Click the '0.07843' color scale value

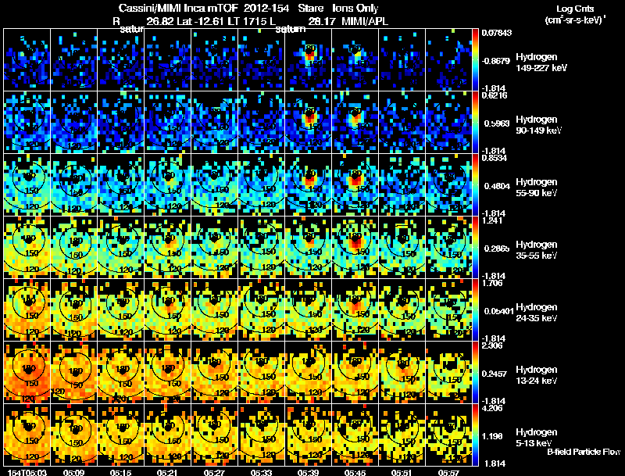tap(497, 33)
